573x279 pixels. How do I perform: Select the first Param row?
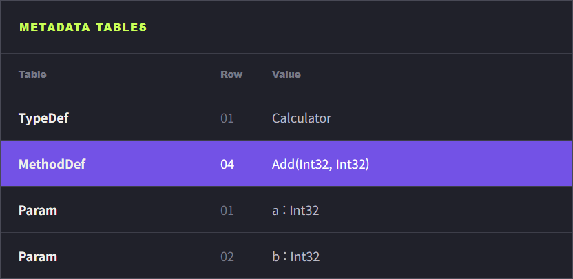(286, 209)
